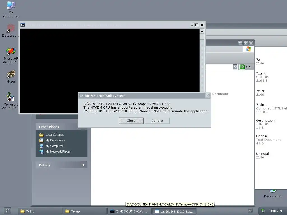Click the green Go arrow icon

click(242, 67)
